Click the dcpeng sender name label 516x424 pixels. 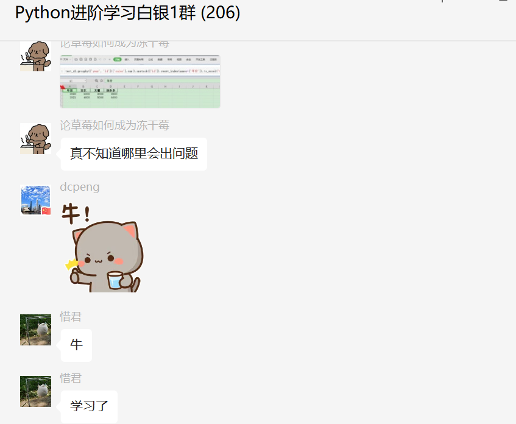click(80, 187)
